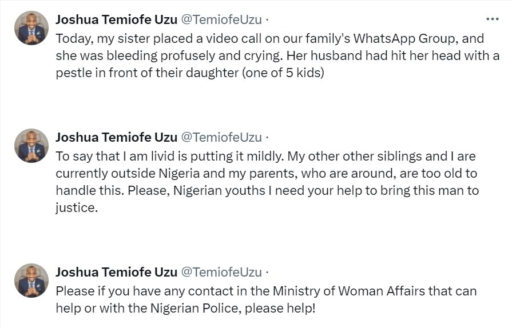Viewport: 512px width, 328px height.
Task: Click avatar beside the "I am livid" tweet
Action: pos(32,146)
